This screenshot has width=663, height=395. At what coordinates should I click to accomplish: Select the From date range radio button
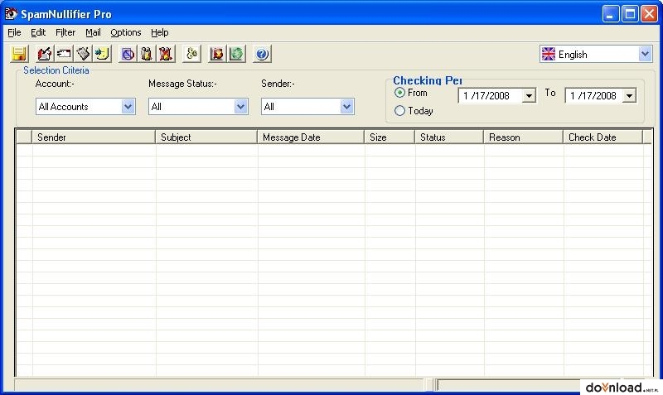[399, 92]
